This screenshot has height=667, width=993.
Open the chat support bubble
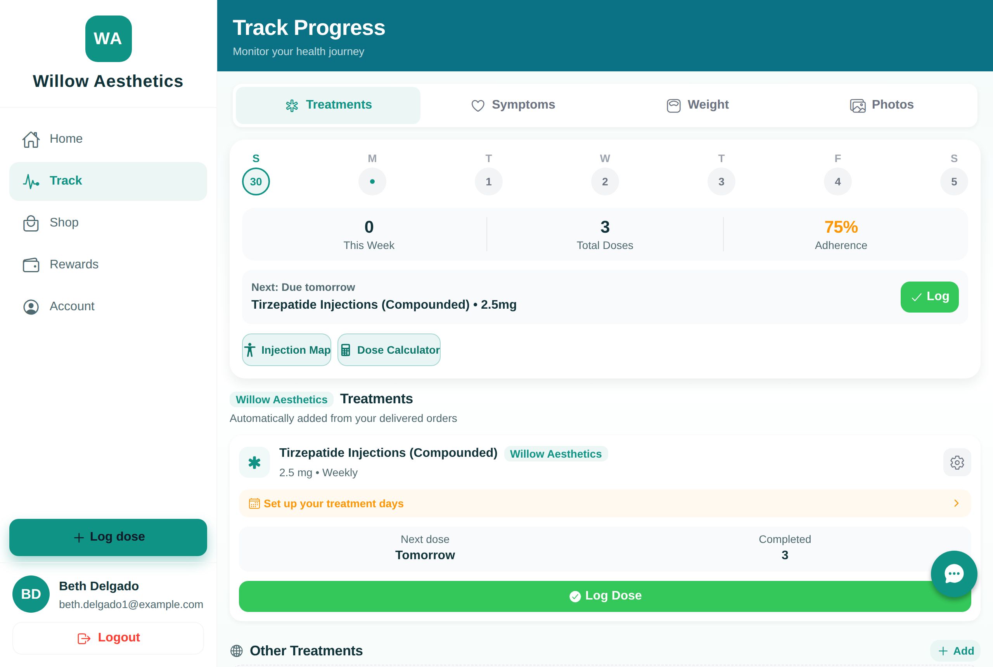coord(954,574)
